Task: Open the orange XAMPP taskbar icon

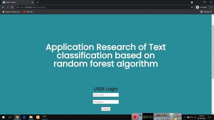Action: click(38, 117)
